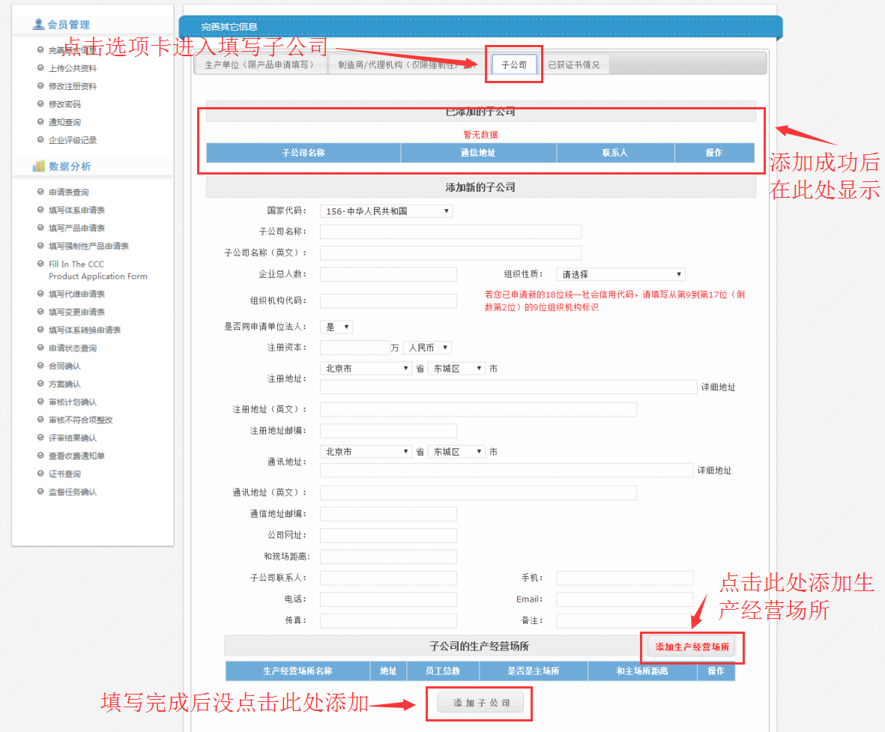Select the 生产单位 tab
The image size is (885, 732).
pyautogui.click(x=260, y=65)
